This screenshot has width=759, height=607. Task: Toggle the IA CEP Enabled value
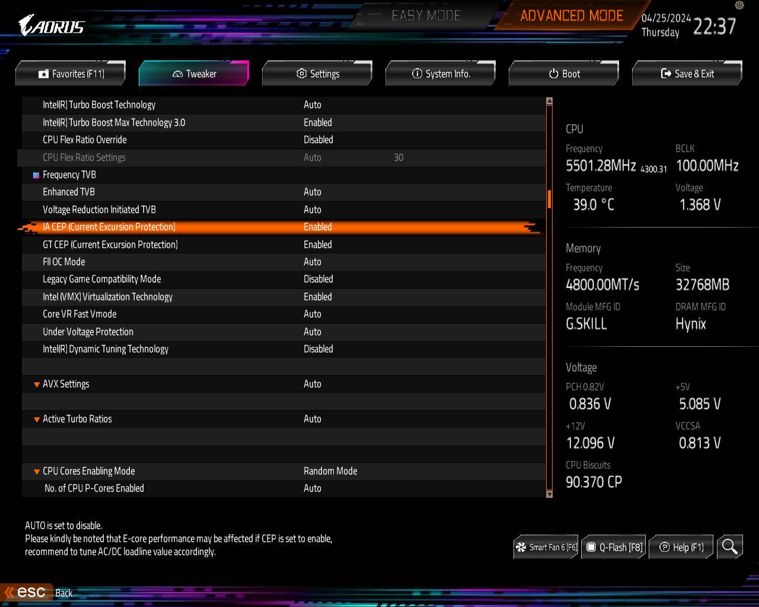[318, 227]
